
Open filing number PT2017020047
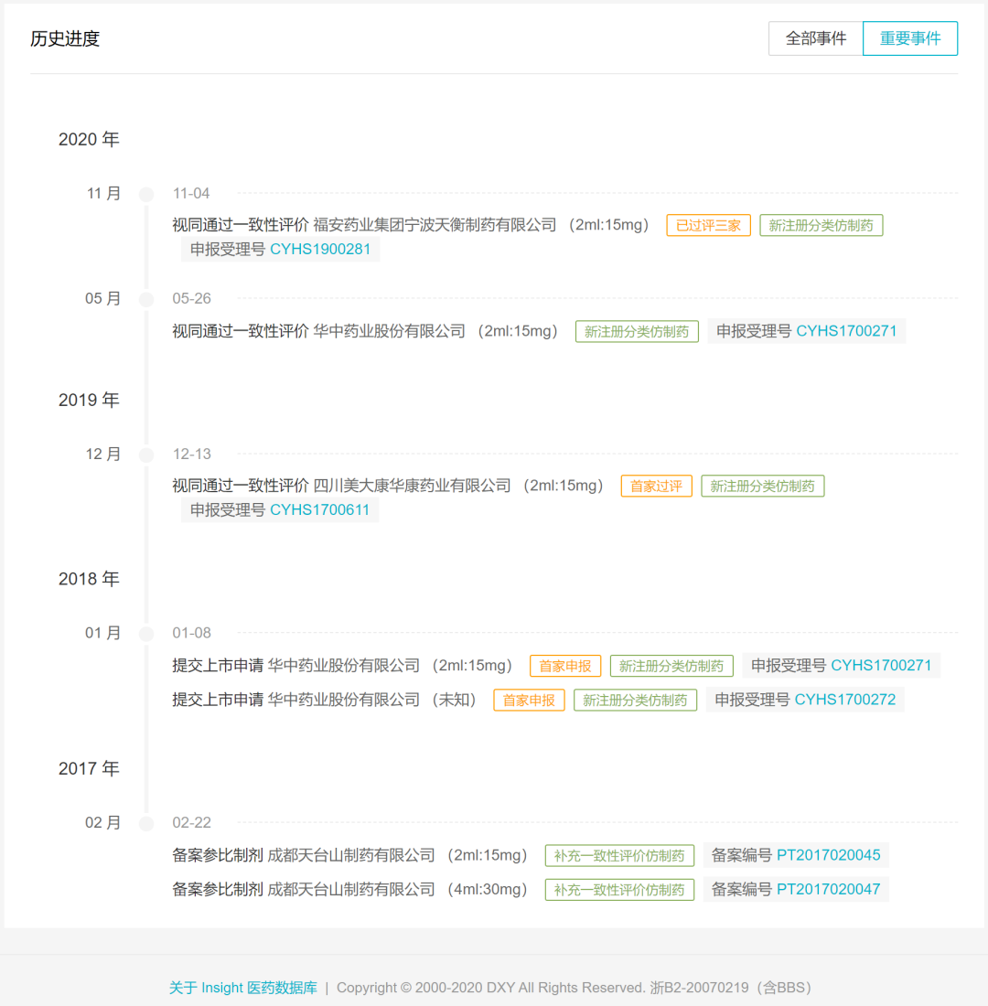pyautogui.click(x=828, y=889)
